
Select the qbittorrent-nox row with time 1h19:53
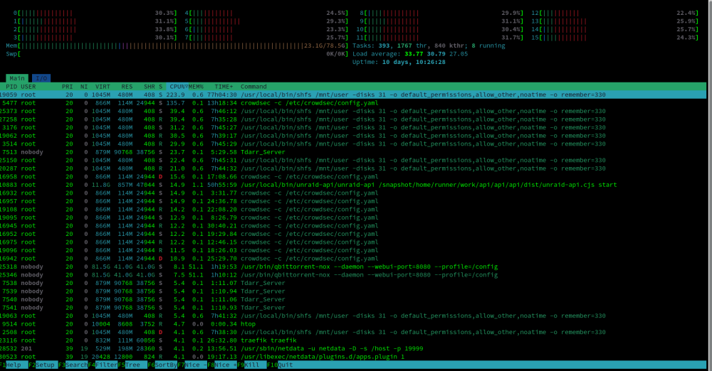tap(353, 267)
